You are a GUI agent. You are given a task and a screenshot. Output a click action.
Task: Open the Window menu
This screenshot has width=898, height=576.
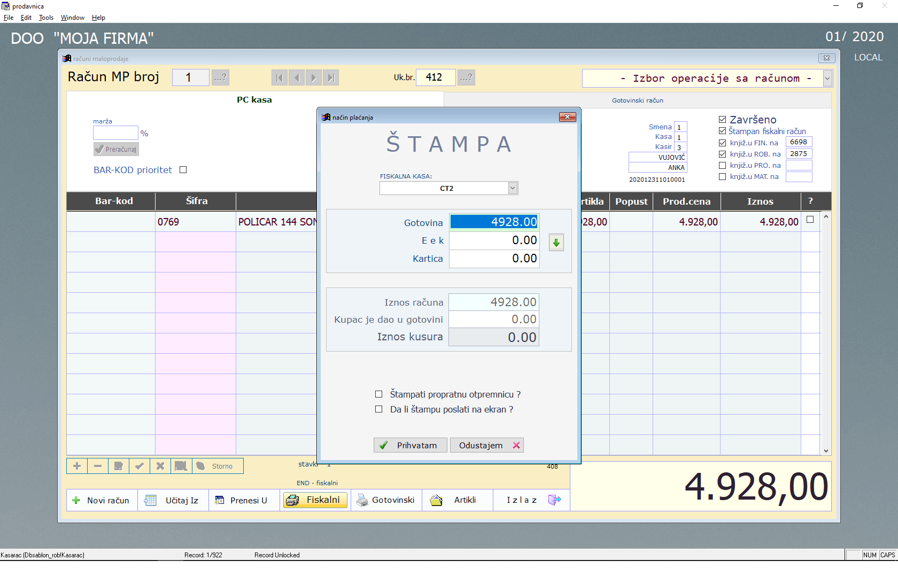point(73,18)
